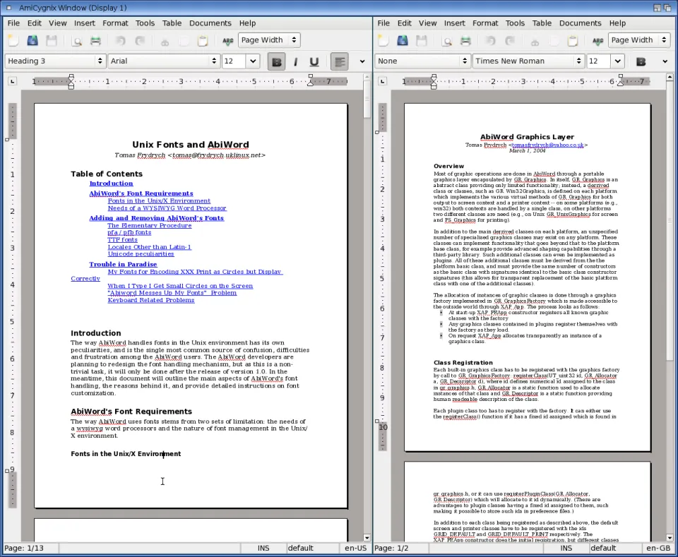The width and height of the screenshot is (678, 557).
Task: Click the Open file icon in left toolbar
Action: pyautogui.click(x=32, y=41)
